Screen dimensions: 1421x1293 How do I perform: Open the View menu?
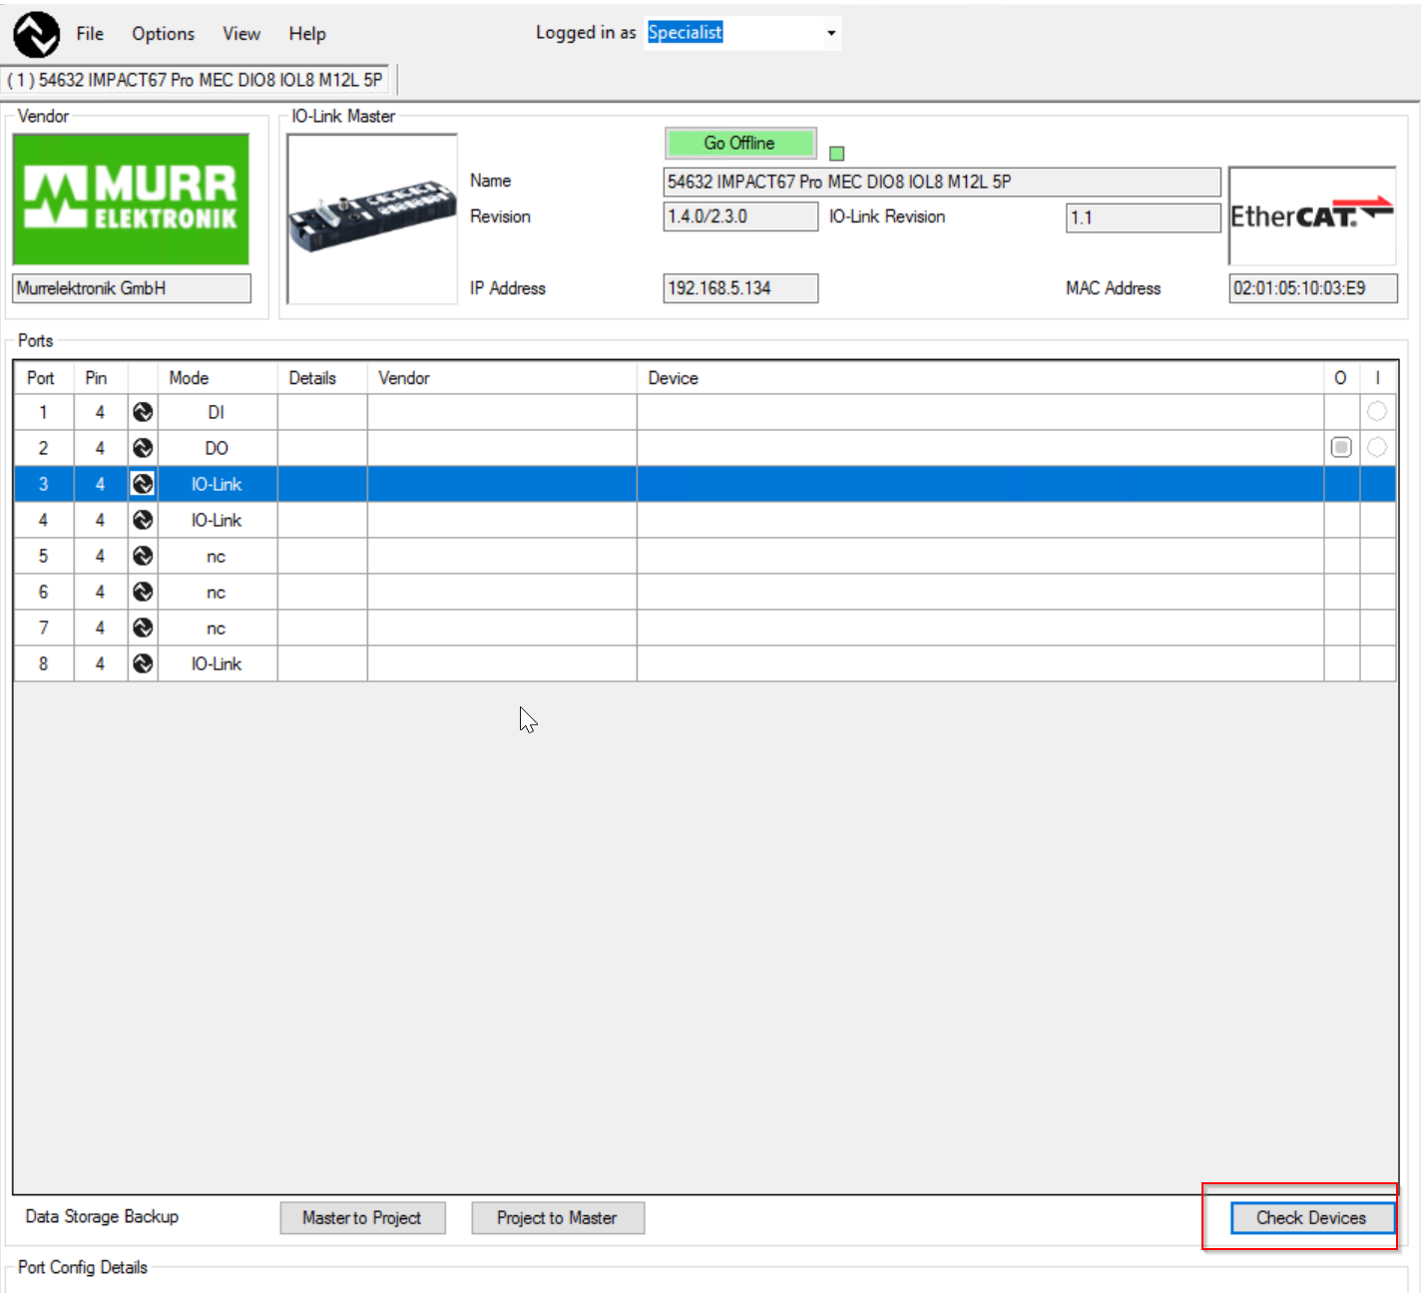pyautogui.click(x=241, y=34)
